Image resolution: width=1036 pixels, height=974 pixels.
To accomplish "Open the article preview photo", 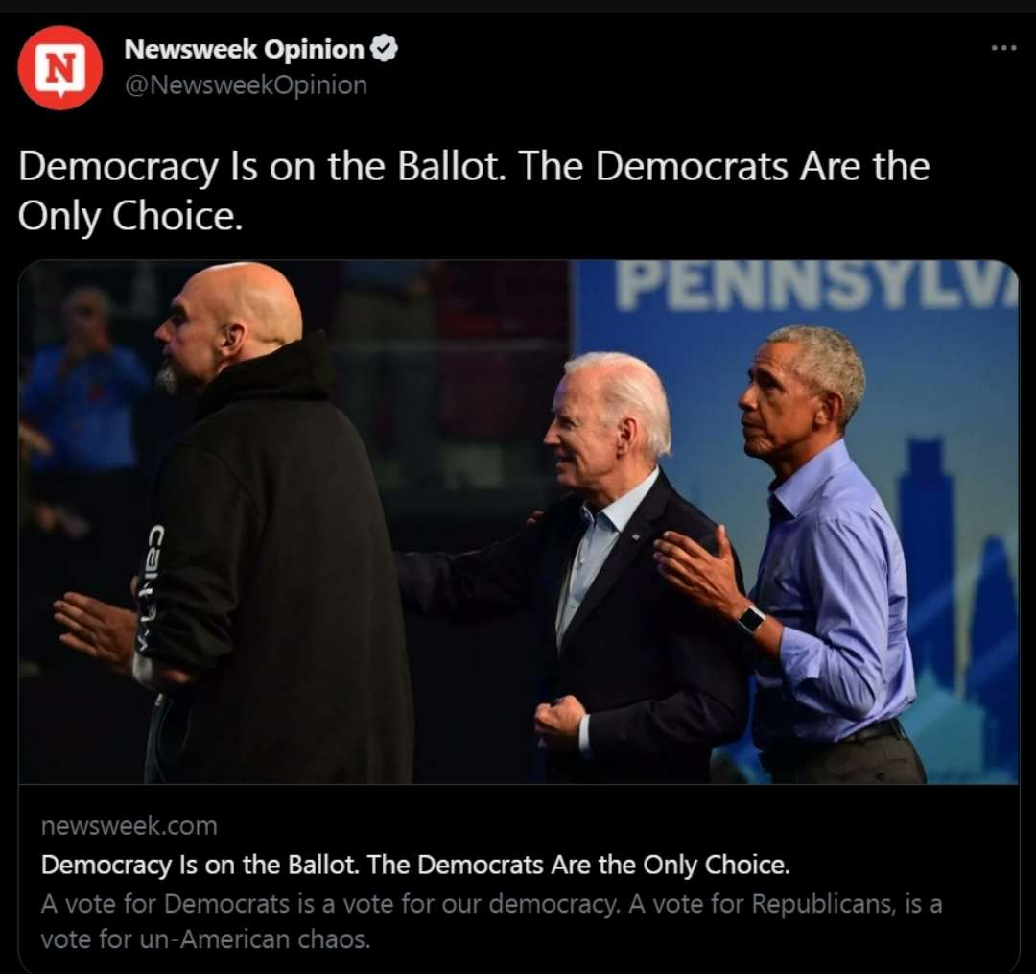I will (519, 521).
